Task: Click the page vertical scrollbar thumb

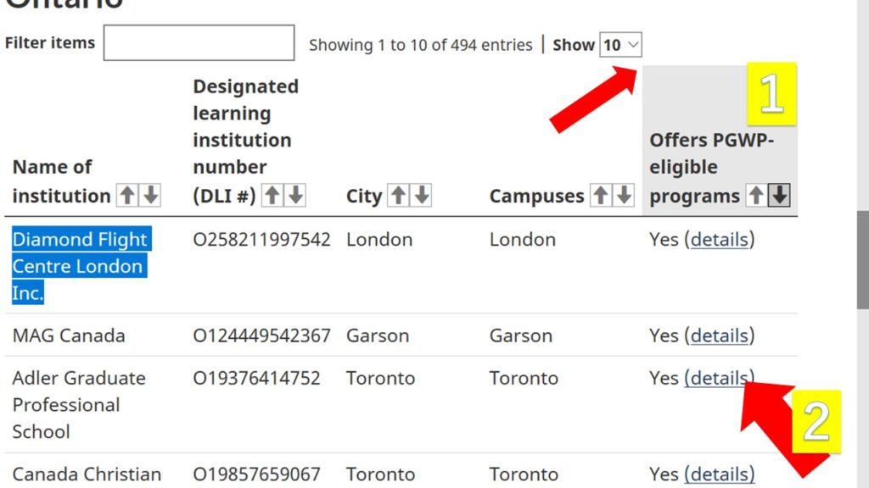Action: [x=862, y=260]
